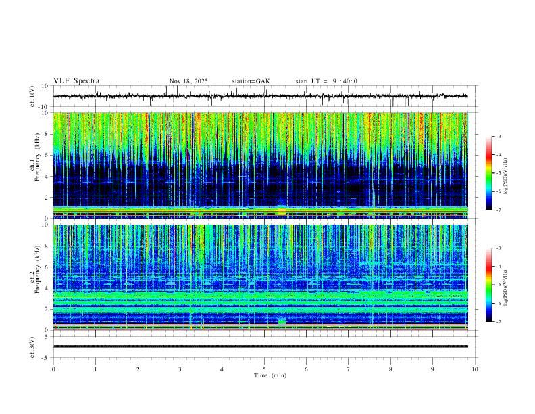Viewport: 535px width, 414px height.
Task: Click the "ch.3(V)" axis label
Action: [x=32, y=347]
